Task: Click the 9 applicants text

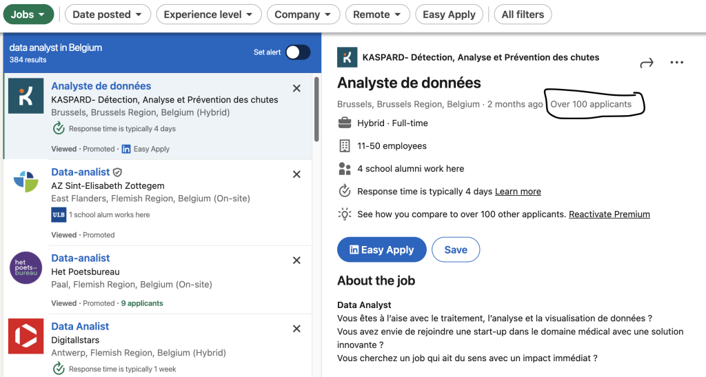Action: pyautogui.click(x=142, y=303)
